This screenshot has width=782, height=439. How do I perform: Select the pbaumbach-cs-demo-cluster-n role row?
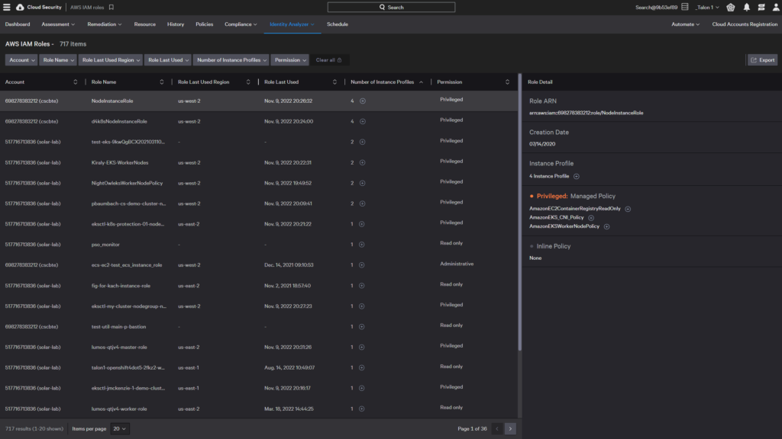click(259, 203)
